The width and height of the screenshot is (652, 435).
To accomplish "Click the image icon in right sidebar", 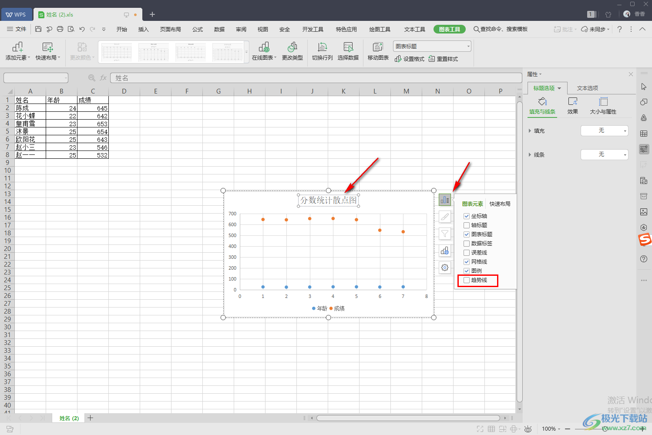I will tap(644, 211).
